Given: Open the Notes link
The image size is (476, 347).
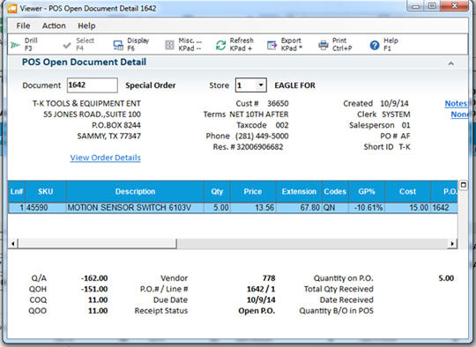Looking at the screenshot, I should point(456,103).
